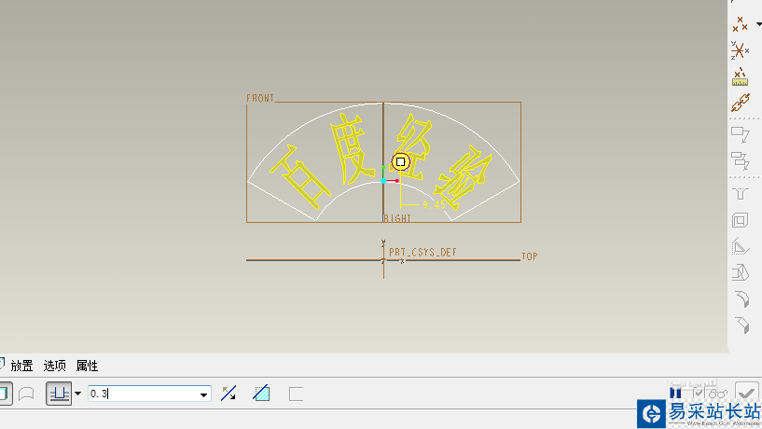Select the Chamfer tool icon
This screenshot has width=762, height=429.
point(742,325)
